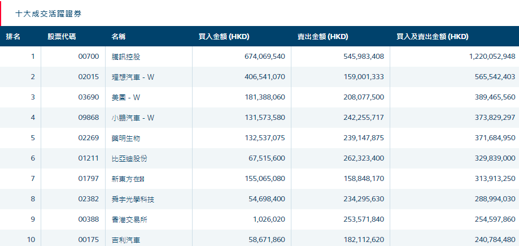Select the 騰訊控股 name cell

click(126, 57)
